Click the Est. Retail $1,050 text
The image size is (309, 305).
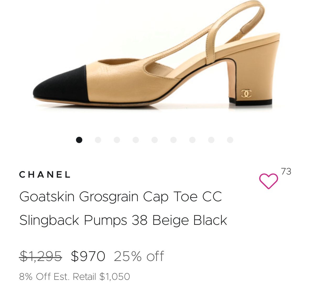click(x=74, y=277)
